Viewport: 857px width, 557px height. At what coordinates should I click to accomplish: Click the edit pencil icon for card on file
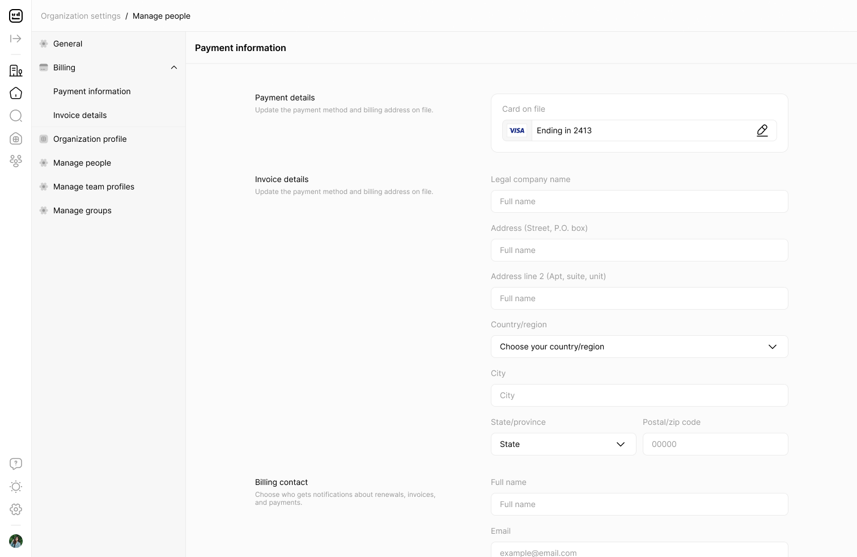762,130
